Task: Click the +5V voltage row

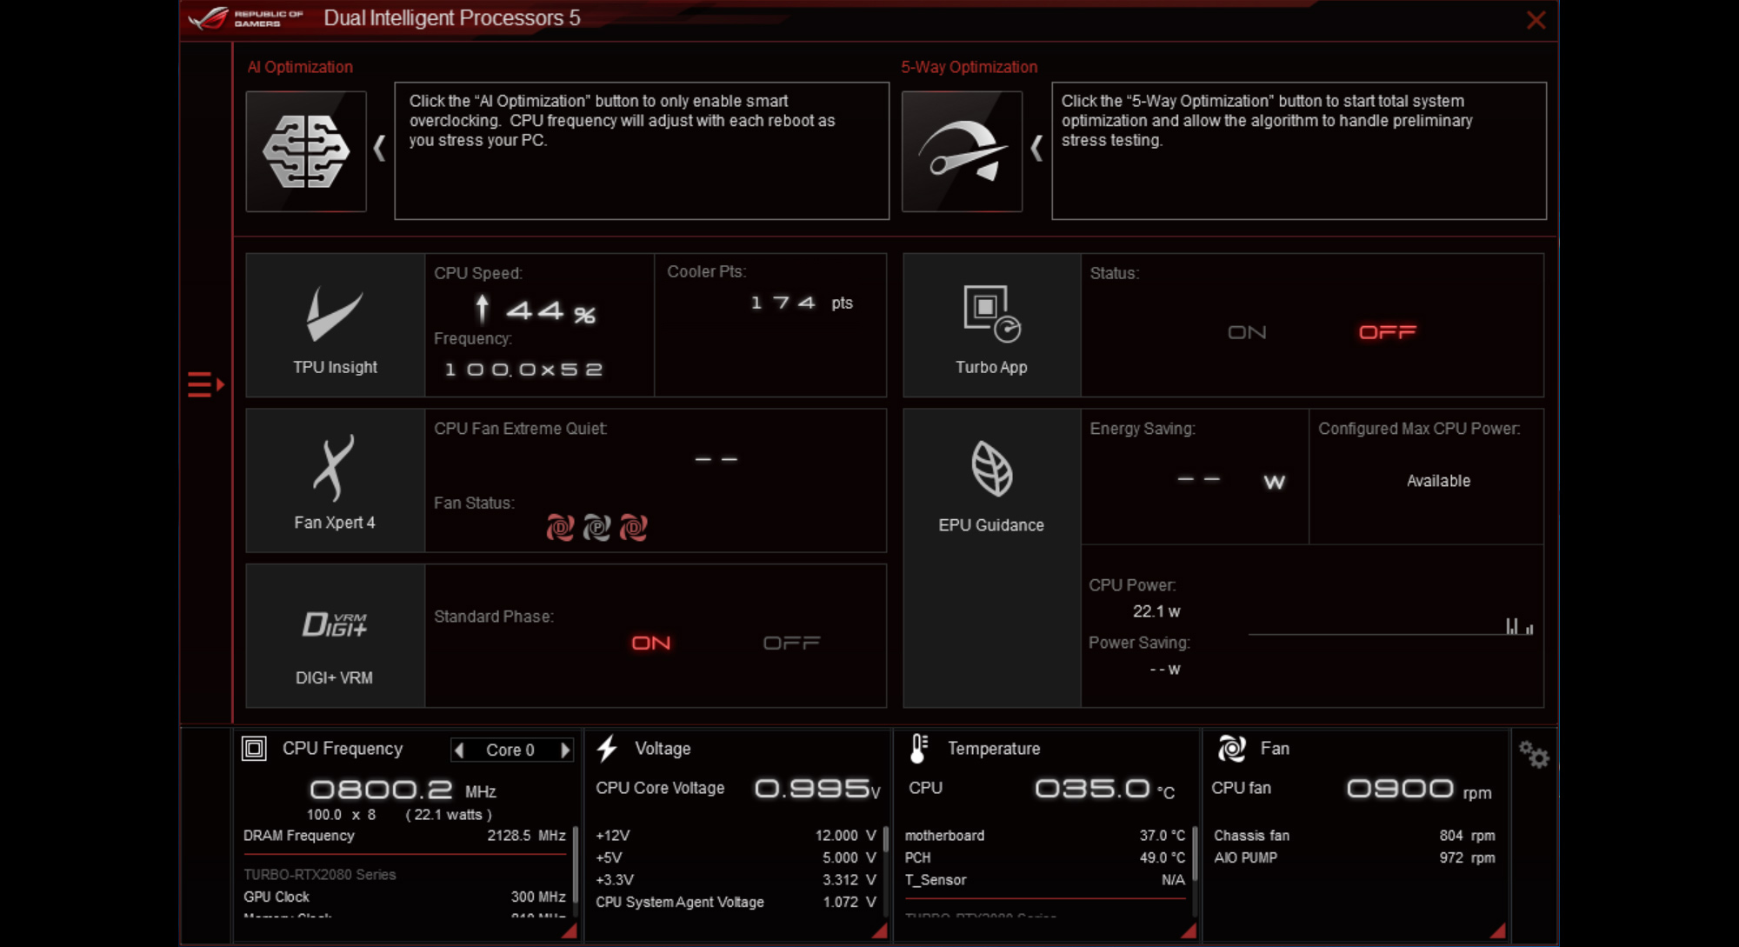Action: (736, 857)
